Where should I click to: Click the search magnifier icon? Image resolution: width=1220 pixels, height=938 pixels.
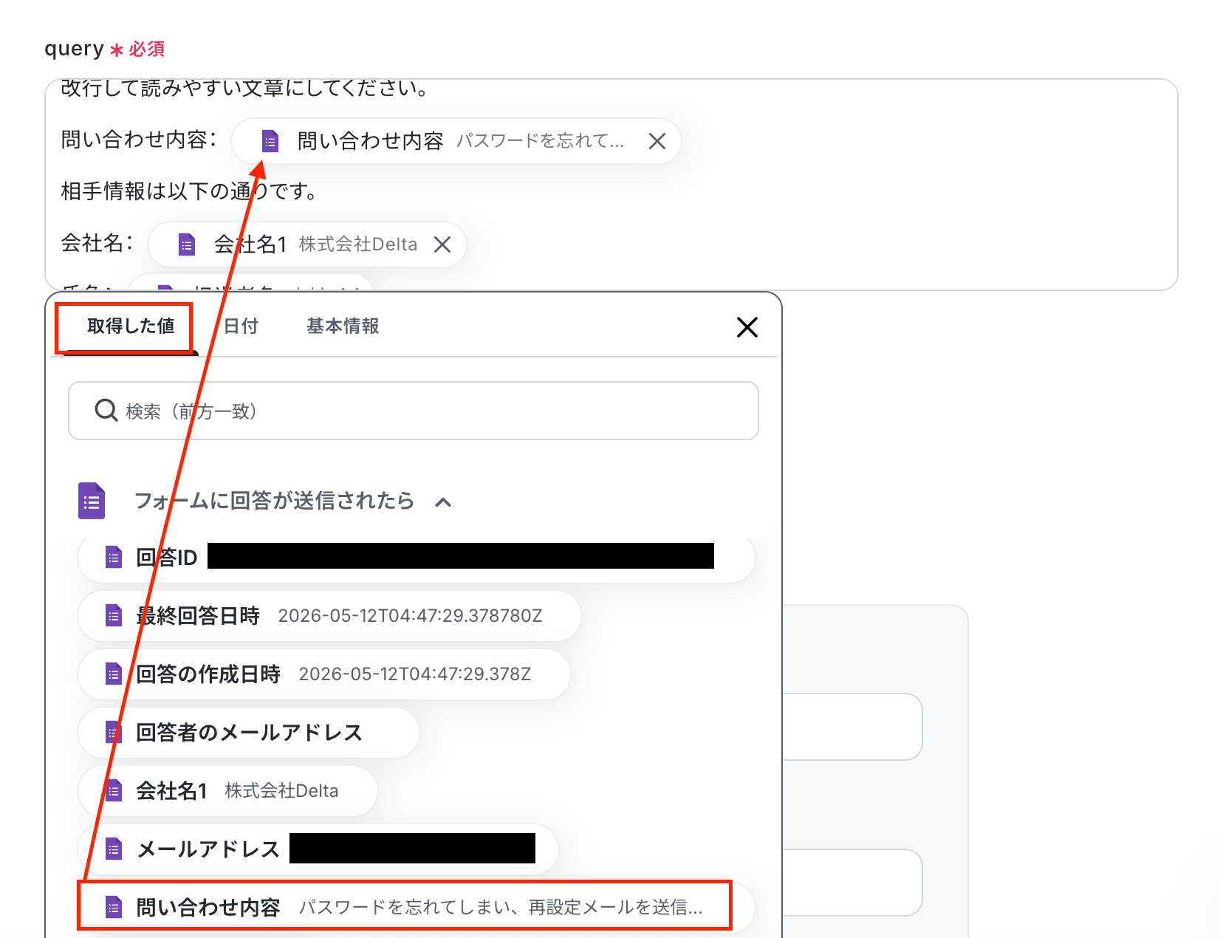(106, 411)
